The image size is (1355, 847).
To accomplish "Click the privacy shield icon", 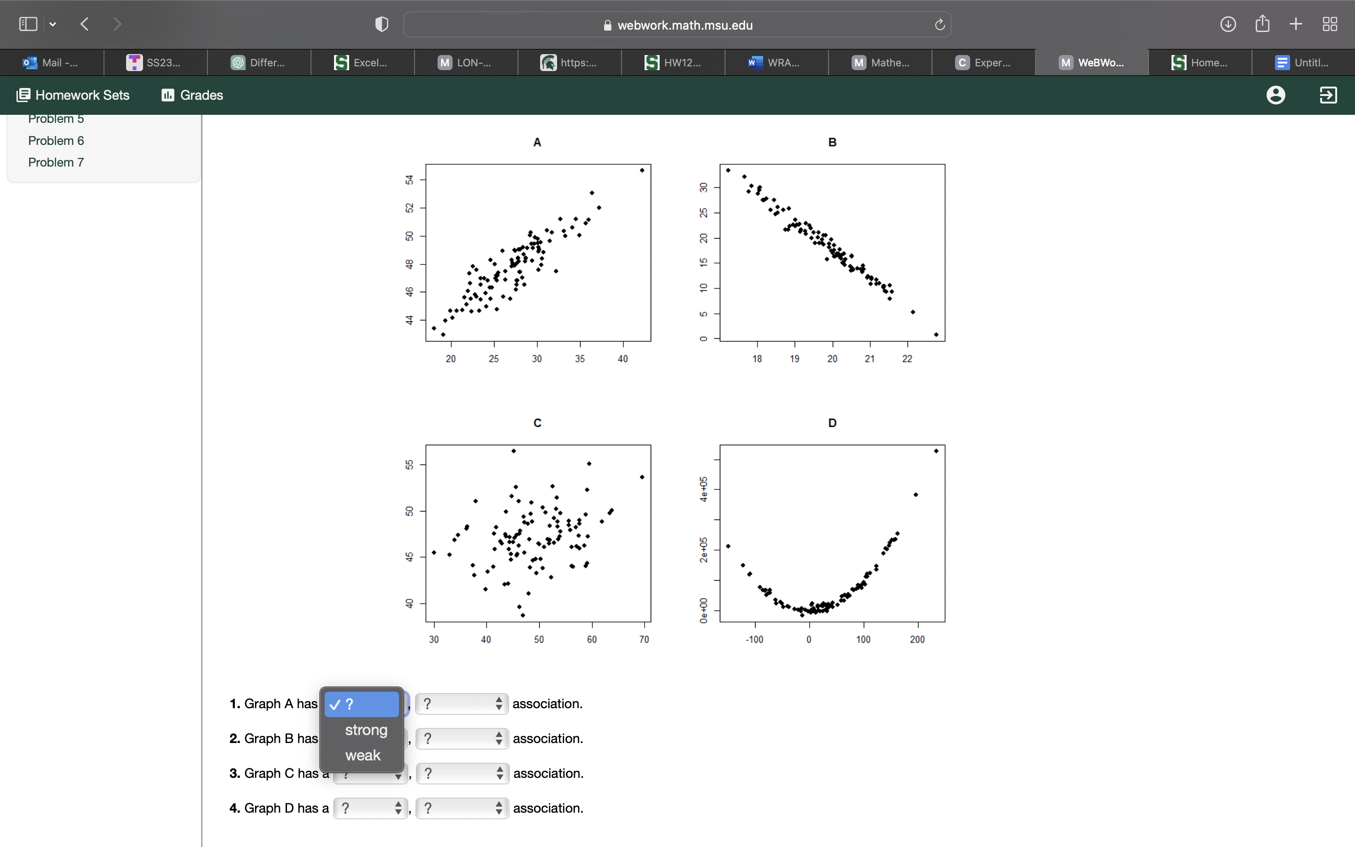I will pos(381,24).
